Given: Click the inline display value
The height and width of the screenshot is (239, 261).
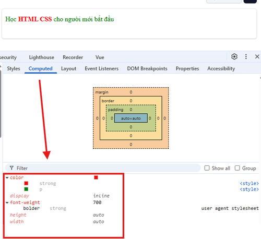Looking at the screenshot, I should click(x=101, y=196).
